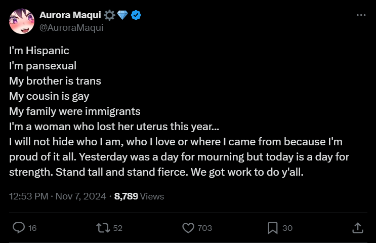Click the diamond emoji beside the name
This screenshot has height=243, width=376.
tap(123, 16)
